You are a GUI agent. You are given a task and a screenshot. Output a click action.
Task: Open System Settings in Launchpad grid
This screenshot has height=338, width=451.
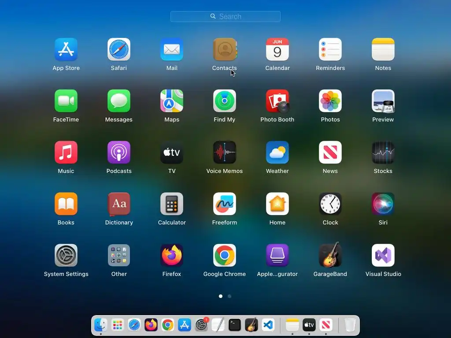[x=66, y=255]
